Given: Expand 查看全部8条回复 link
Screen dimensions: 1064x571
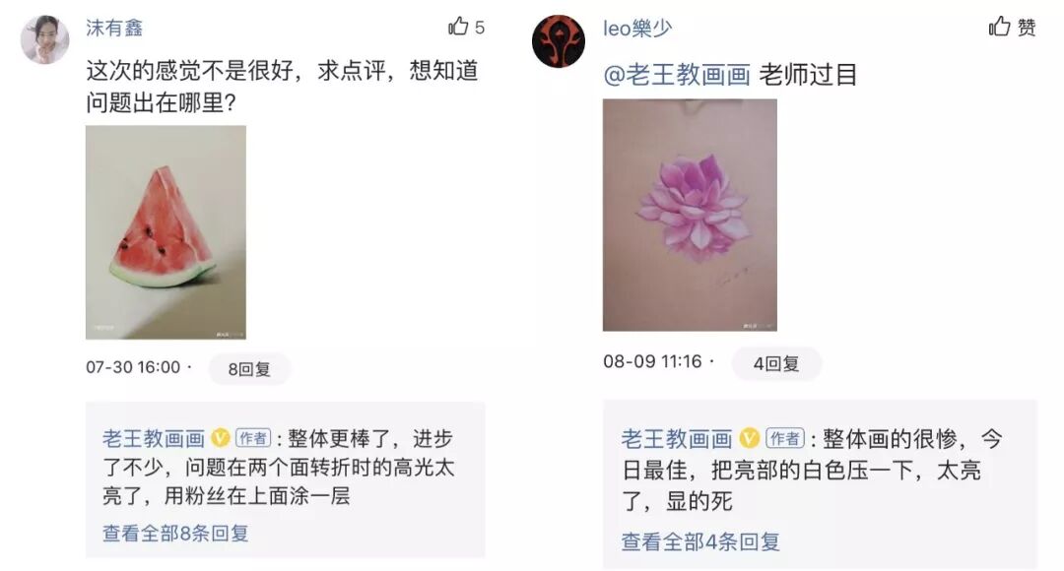Looking at the screenshot, I should (175, 533).
